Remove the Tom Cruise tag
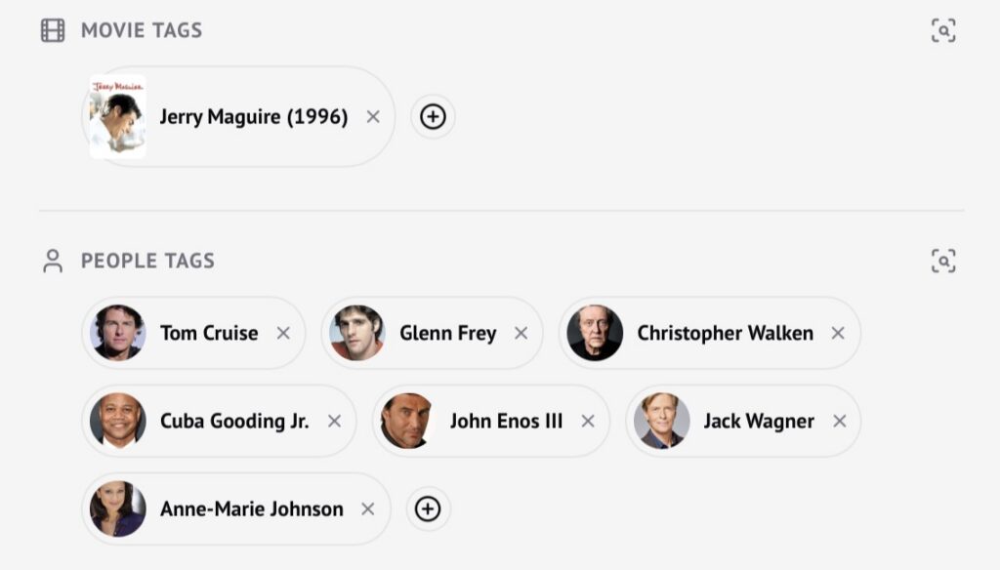1000x570 pixels. tap(283, 333)
